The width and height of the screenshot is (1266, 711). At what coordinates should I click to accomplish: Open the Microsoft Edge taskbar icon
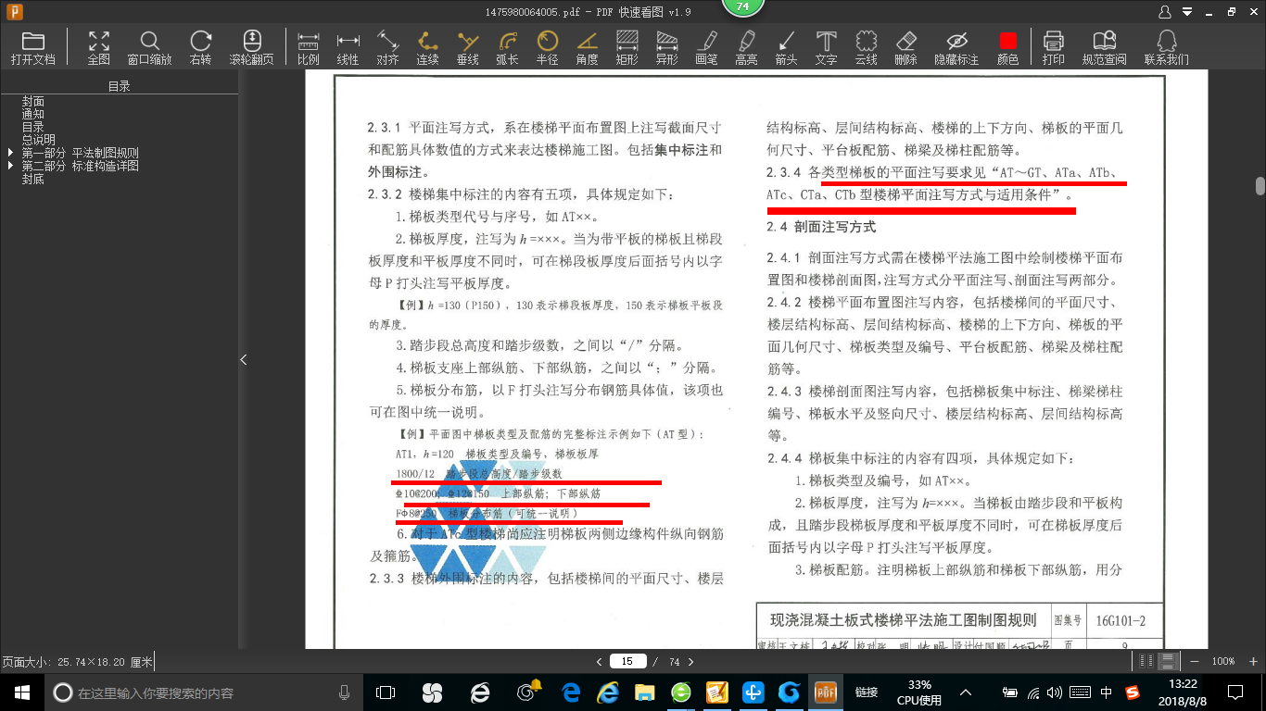(571, 692)
